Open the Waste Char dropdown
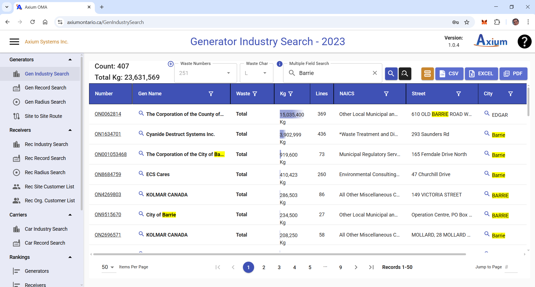The image size is (535, 287). click(264, 73)
